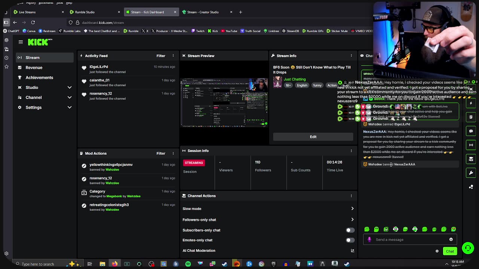Screen dimensions: 479x269
Task: Go back to the previous page
Action: coord(15,22)
